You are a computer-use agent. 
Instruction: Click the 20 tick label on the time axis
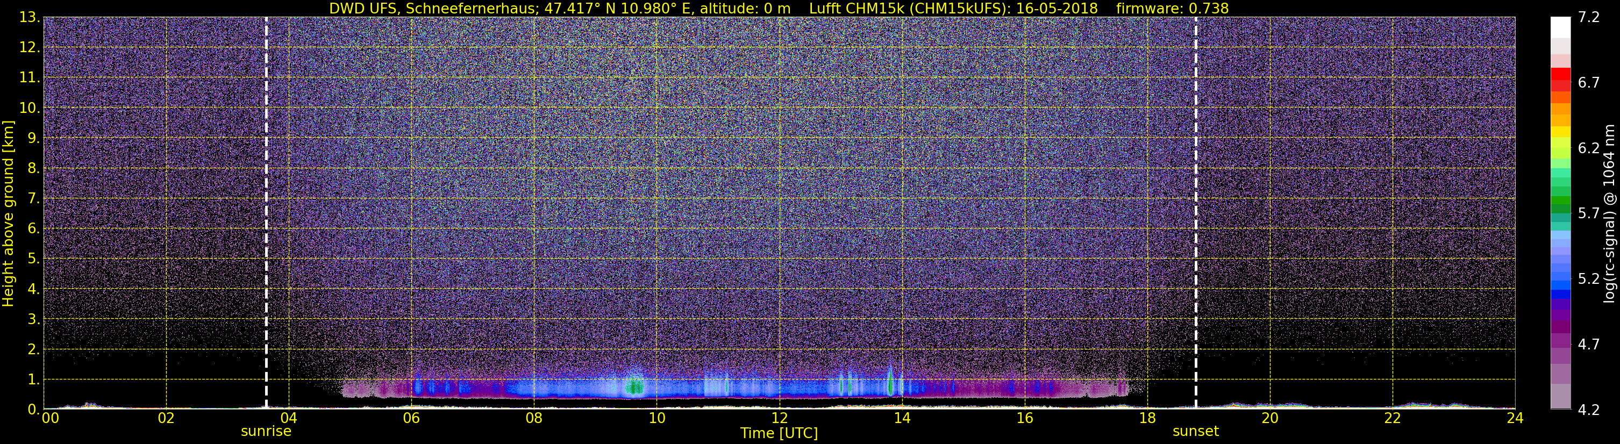pos(1270,418)
